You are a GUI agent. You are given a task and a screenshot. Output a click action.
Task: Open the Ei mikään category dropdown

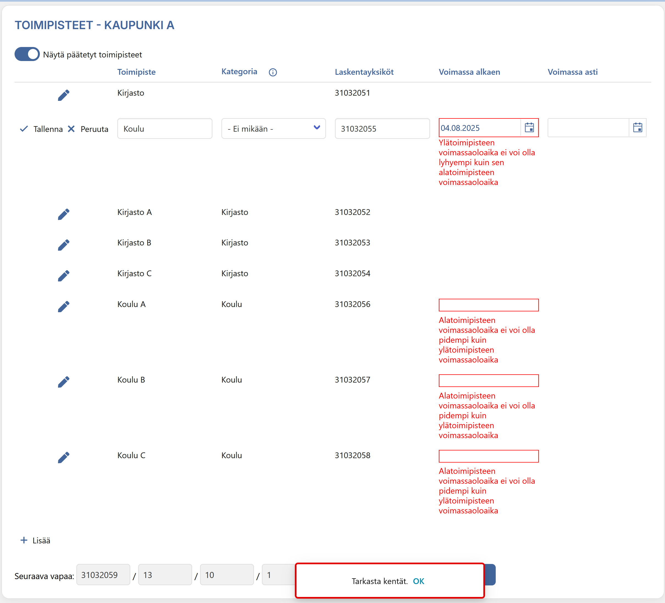click(273, 129)
